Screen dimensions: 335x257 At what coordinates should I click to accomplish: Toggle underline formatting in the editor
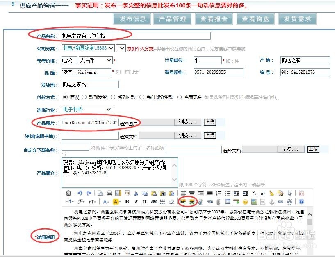(144, 201)
